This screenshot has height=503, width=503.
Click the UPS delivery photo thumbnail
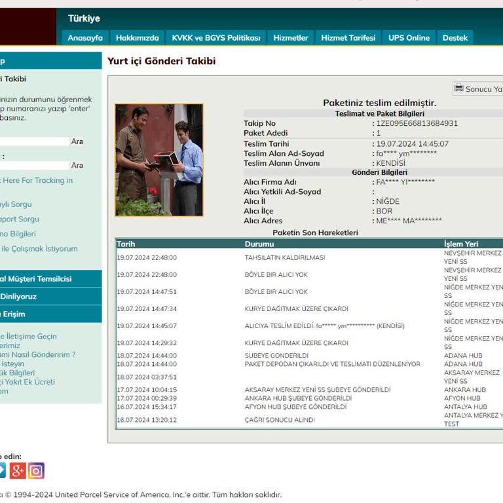tap(159, 160)
